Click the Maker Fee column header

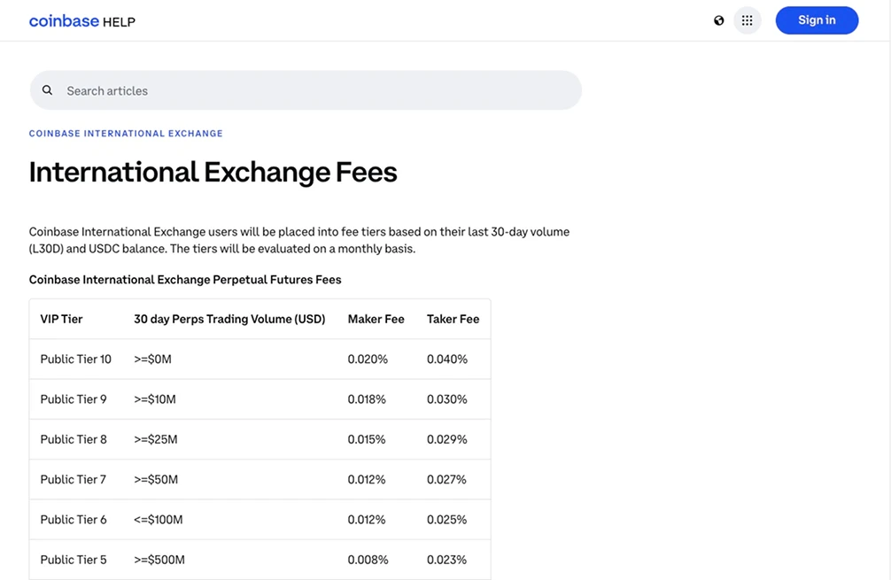tap(376, 318)
